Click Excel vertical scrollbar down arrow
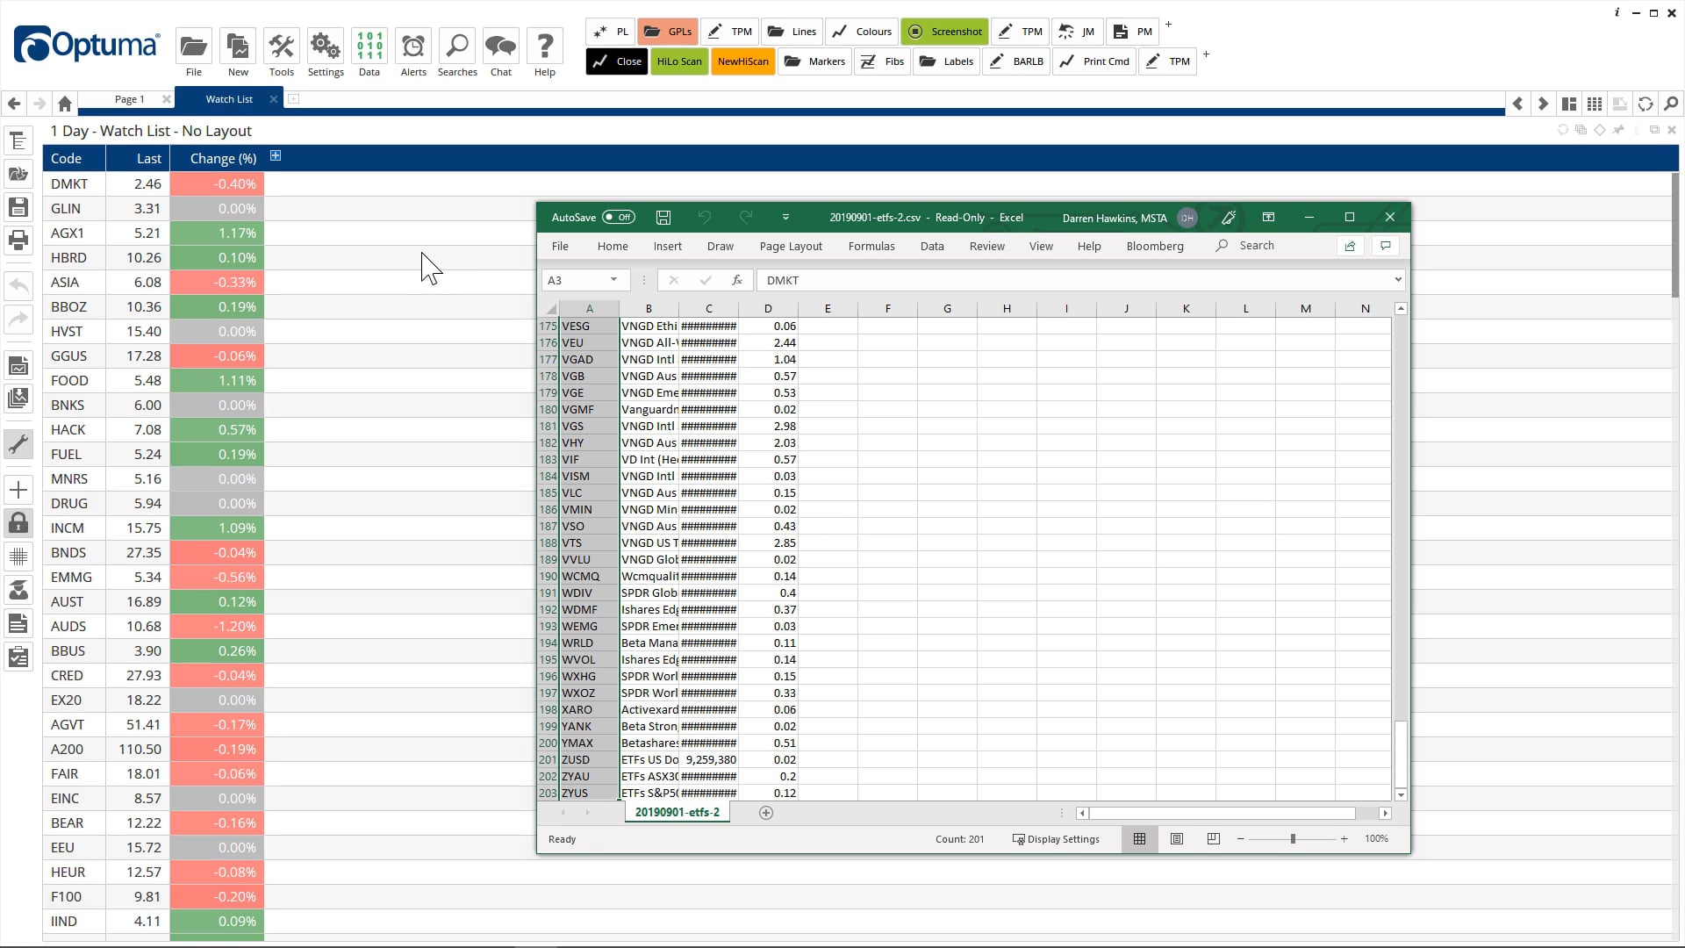 [x=1401, y=794]
